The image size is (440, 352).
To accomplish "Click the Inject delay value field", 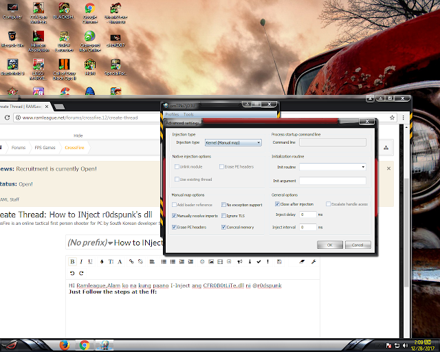I will pos(308,214).
